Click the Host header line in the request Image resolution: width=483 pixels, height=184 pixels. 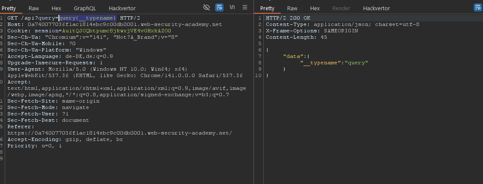click(x=114, y=24)
